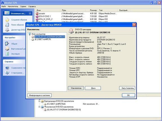Select the (K:) SBET AJ4PE7K drive in tree
Viewport: 162px width, 121px height.
point(43,39)
